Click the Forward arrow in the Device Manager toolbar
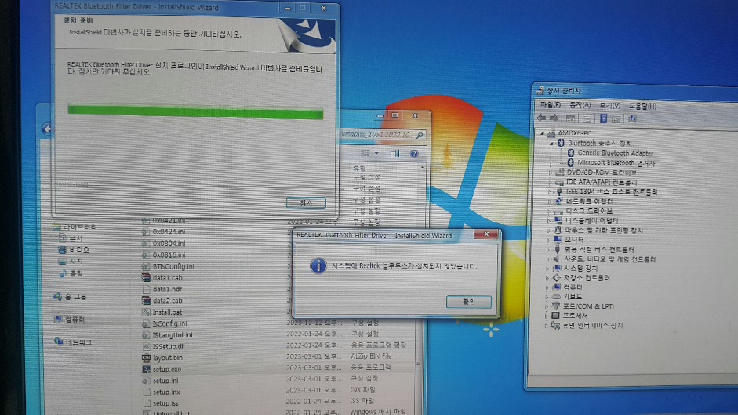This screenshot has height=415, width=738. (554, 118)
